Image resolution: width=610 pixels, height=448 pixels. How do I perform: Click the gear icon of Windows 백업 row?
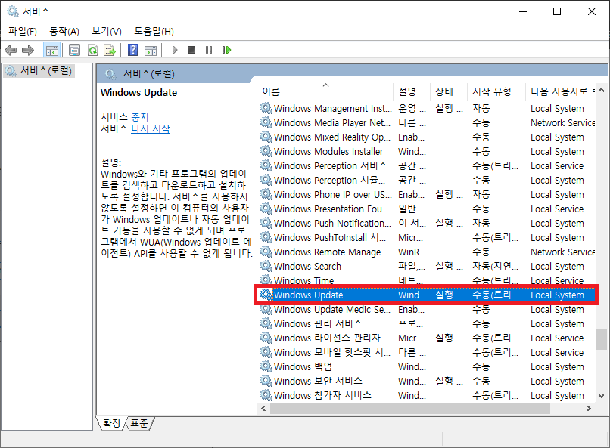266,366
